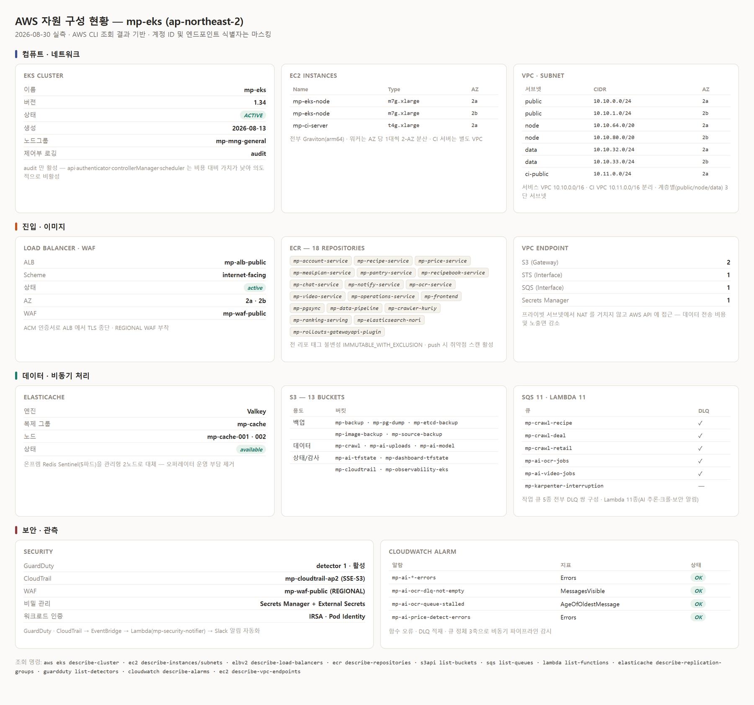Click the DLQ checkmark for mp-crawl-deal
The height and width of the screenshot is (705, 754).
tap(700, 435)
